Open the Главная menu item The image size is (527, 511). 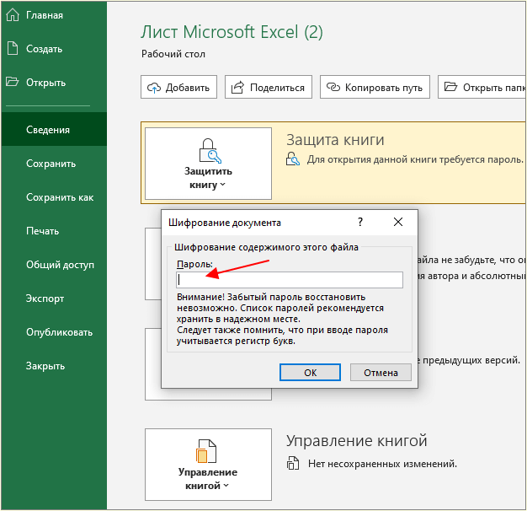coord(54,15)
